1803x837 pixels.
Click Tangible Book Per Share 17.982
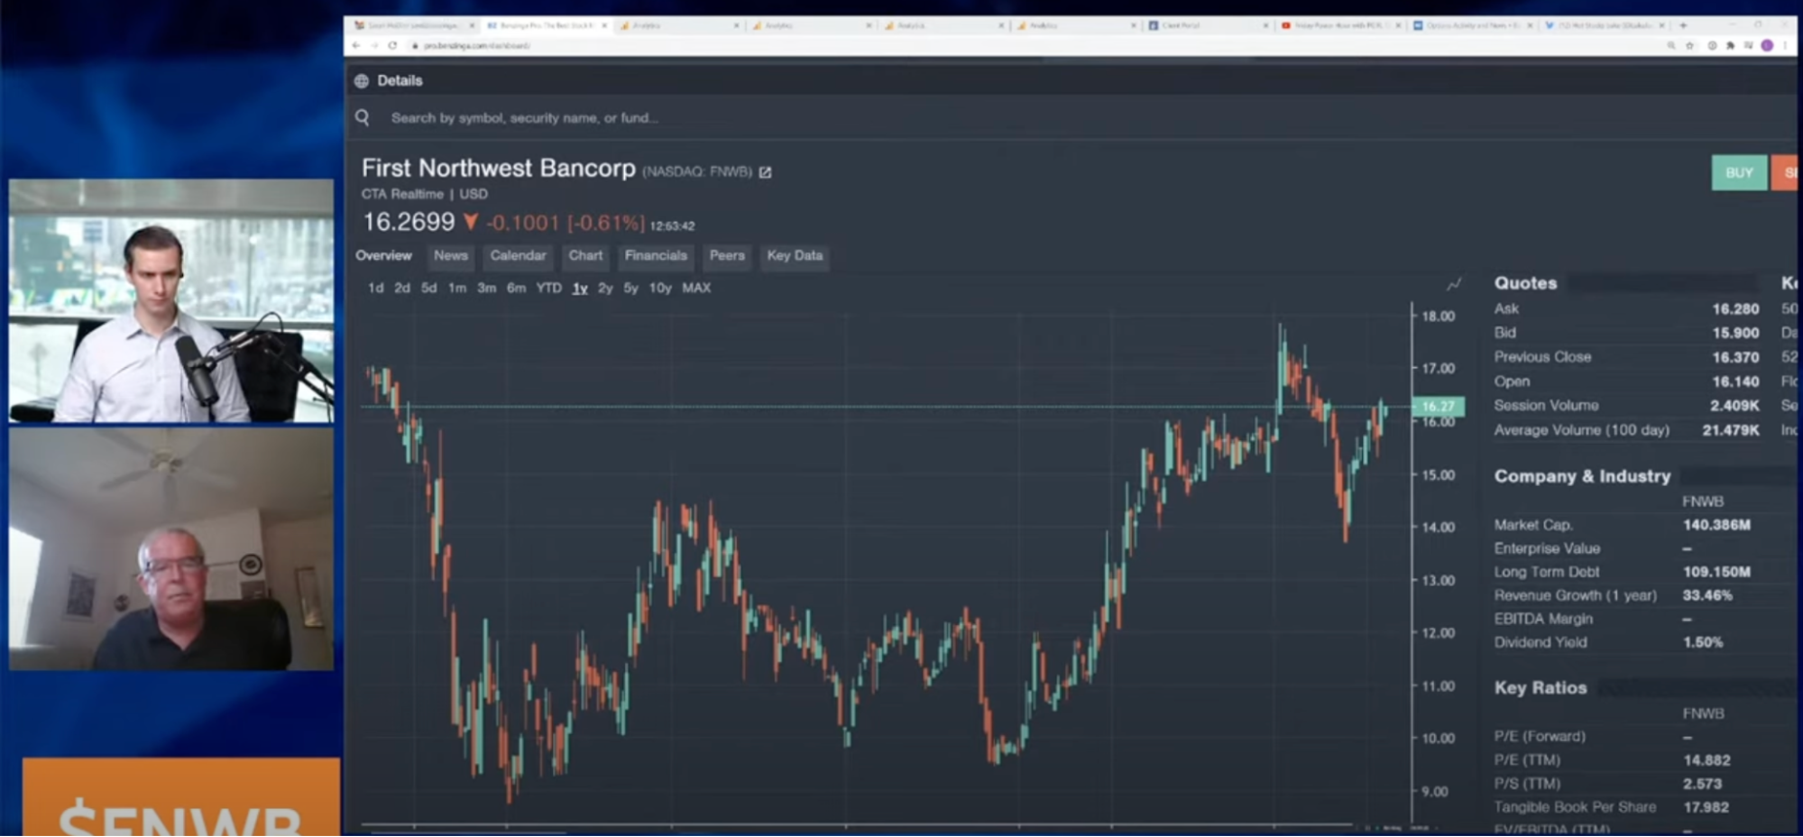click(x=1706, y=807)
